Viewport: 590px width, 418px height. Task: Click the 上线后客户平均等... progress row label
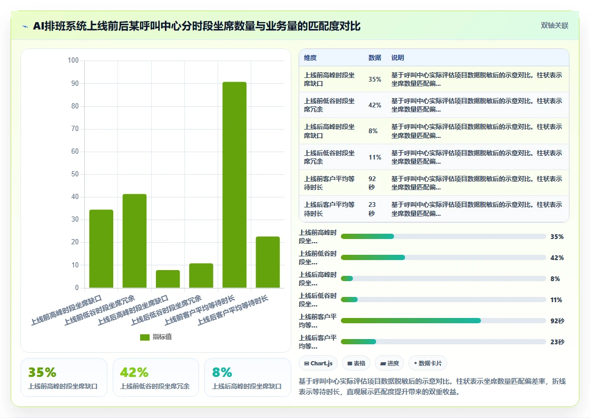318,342
